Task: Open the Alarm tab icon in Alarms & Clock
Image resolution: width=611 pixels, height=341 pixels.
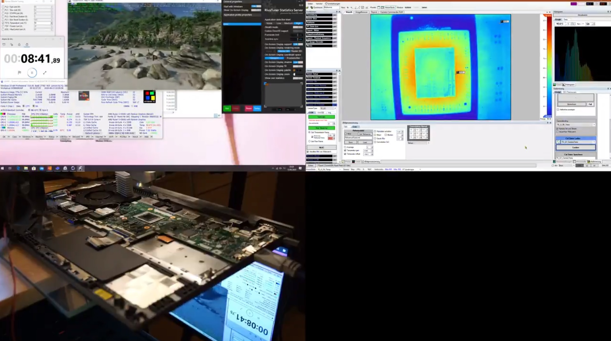Action: pyautogui.click(x=4, y=45)
